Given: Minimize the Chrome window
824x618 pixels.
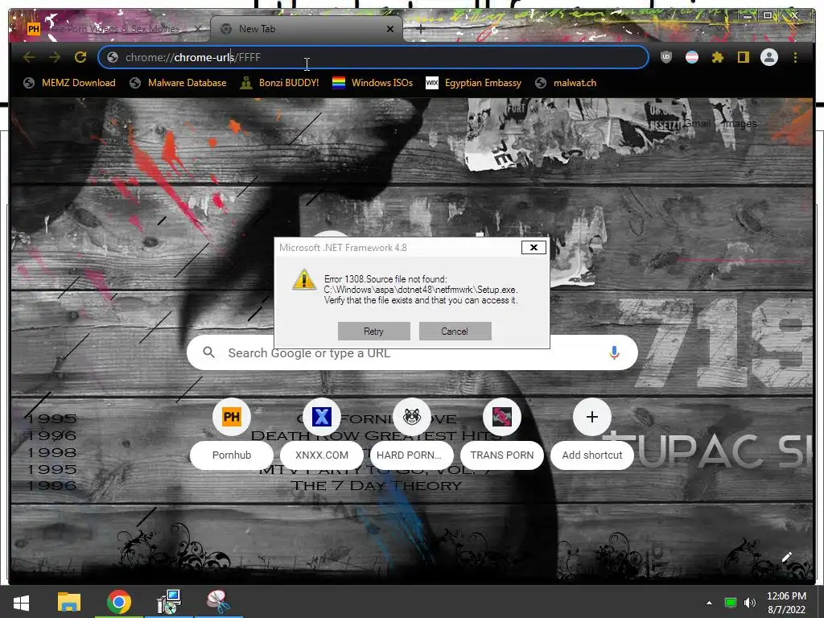Looking at the screenshot, I should pos(748,16).
